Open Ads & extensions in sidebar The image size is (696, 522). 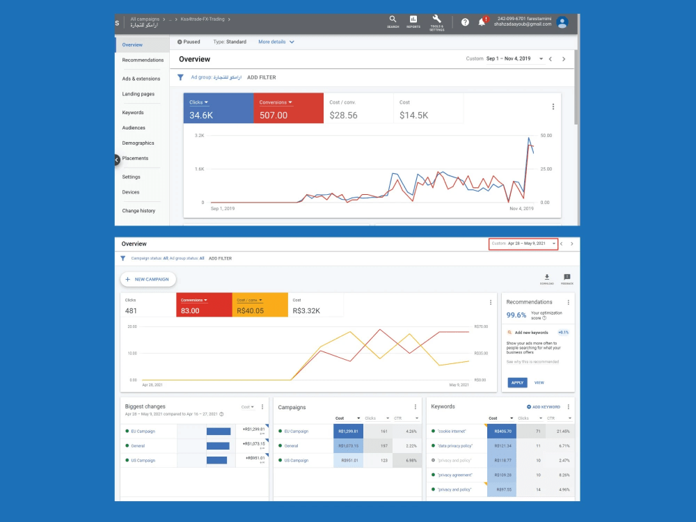141,79
